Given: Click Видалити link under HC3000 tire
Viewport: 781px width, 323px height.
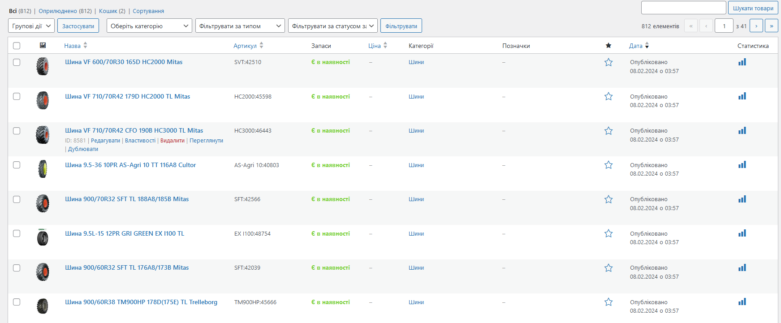Looking at the screenshot, I should [172, 141].
